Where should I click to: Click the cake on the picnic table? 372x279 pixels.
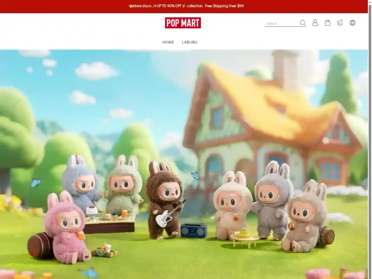(92, 210)
